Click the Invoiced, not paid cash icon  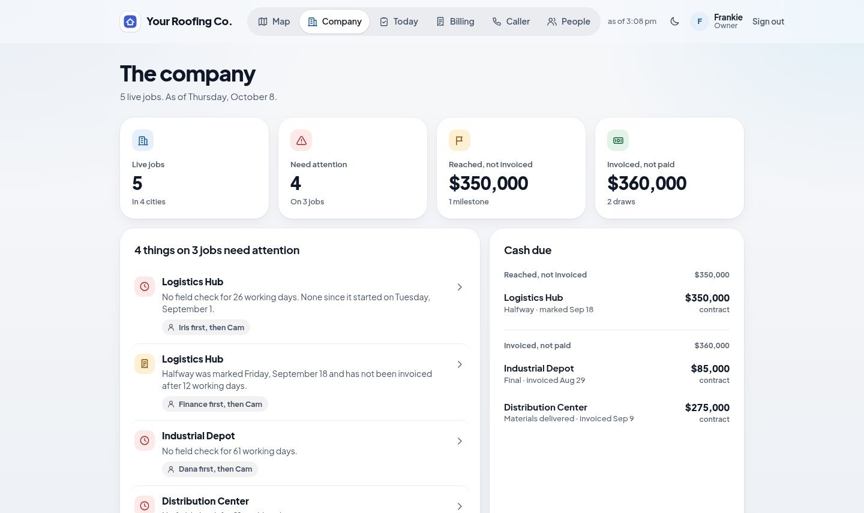pyautogui.click(x=618, y=140)
